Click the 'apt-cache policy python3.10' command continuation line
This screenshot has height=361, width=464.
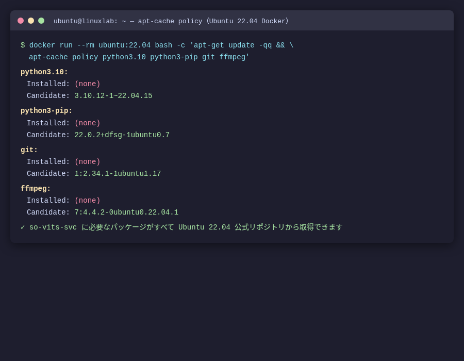click(x=139, y=57)
